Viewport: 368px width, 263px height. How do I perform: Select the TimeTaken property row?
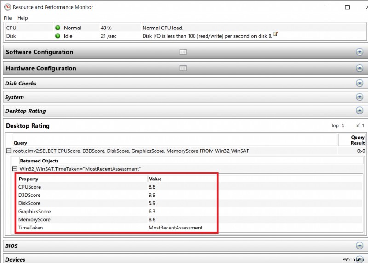[190, 228]
